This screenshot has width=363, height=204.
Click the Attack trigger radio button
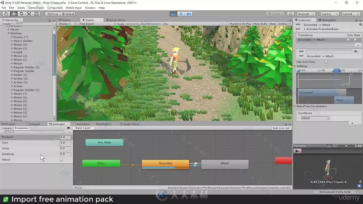(61, 160)
